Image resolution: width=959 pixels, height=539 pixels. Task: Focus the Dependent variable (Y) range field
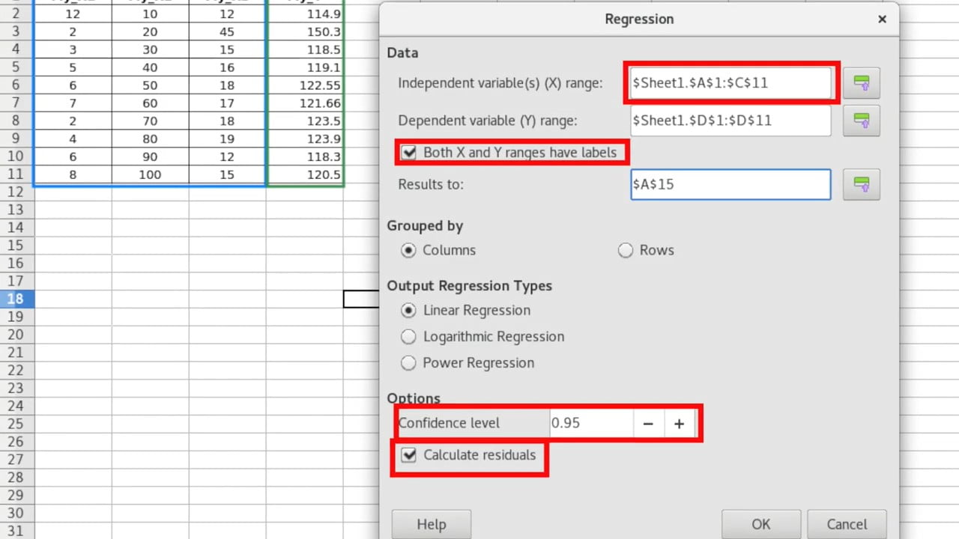point(730,121)
